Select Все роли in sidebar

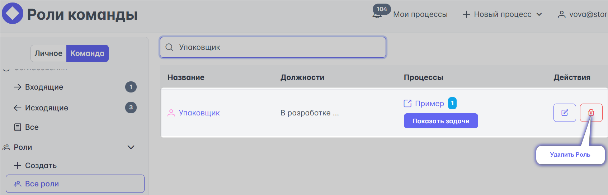coord(75,184)
